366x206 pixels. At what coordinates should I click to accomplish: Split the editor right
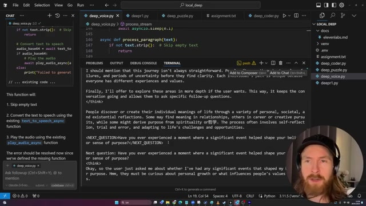pos(296,15)
